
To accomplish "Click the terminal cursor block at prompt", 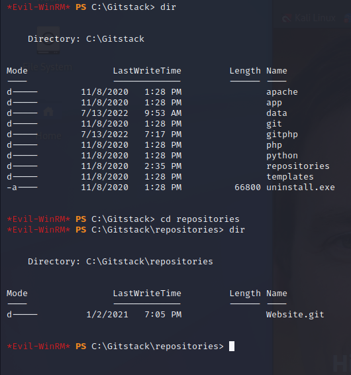I will coord(232,346).
